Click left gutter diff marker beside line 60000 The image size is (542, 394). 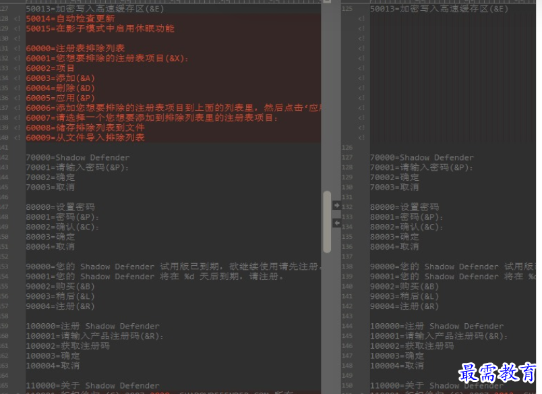pos(17,49)
